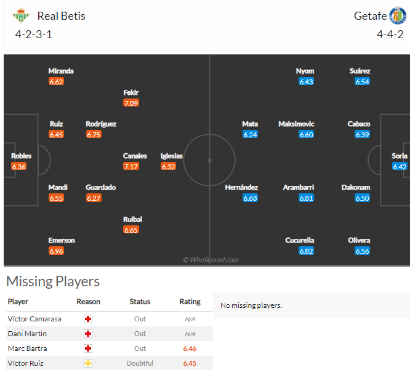The width and height of the screenshot is (410, 370).
Task: Click Víctor Ruiz's yellow doubtful icon
Action: [x=88, y=363]
